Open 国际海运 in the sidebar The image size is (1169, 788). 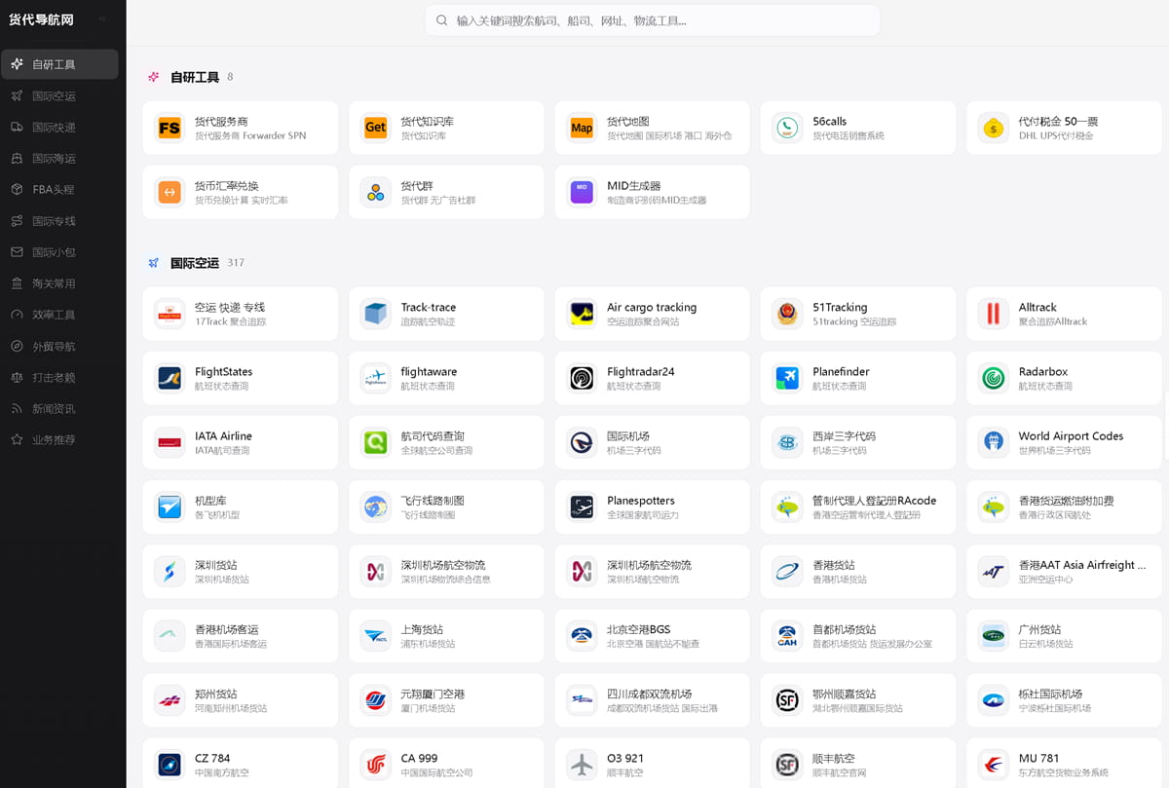[x=59, y=158]
